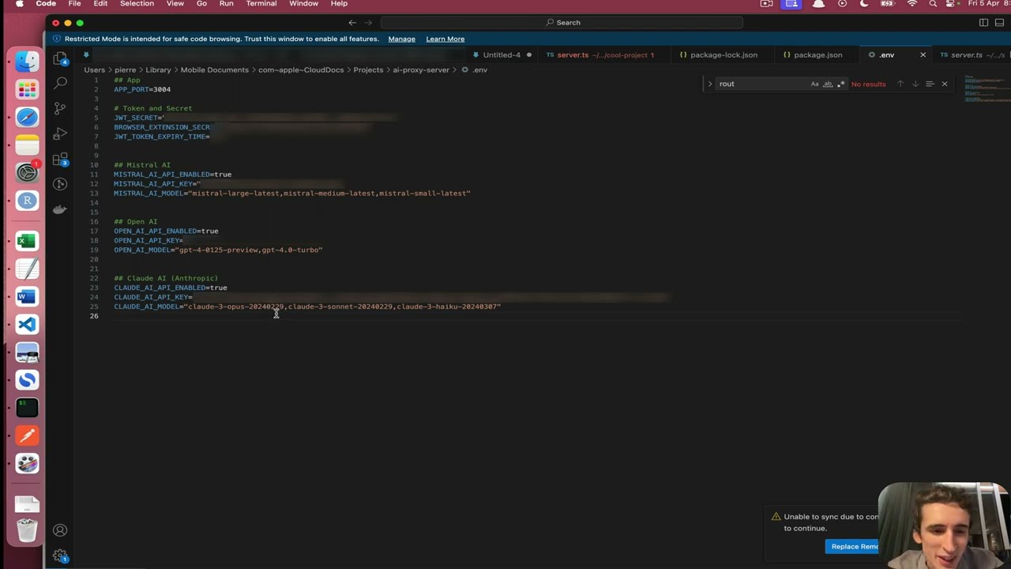Open Finder from the Dock
The height and width of the screenshot is (569, 1011).
(27, 62)
